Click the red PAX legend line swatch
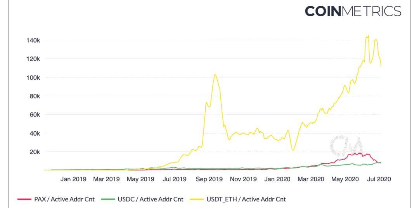The image size is (419, 208). coord(24,199)
